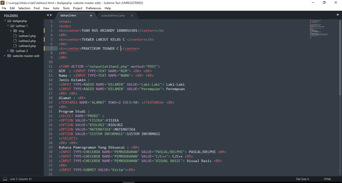This screenshot has height=183, width=342.
Task: Go to next tab using right arrow
Action: pyautogui.click(x=51, y=15)
